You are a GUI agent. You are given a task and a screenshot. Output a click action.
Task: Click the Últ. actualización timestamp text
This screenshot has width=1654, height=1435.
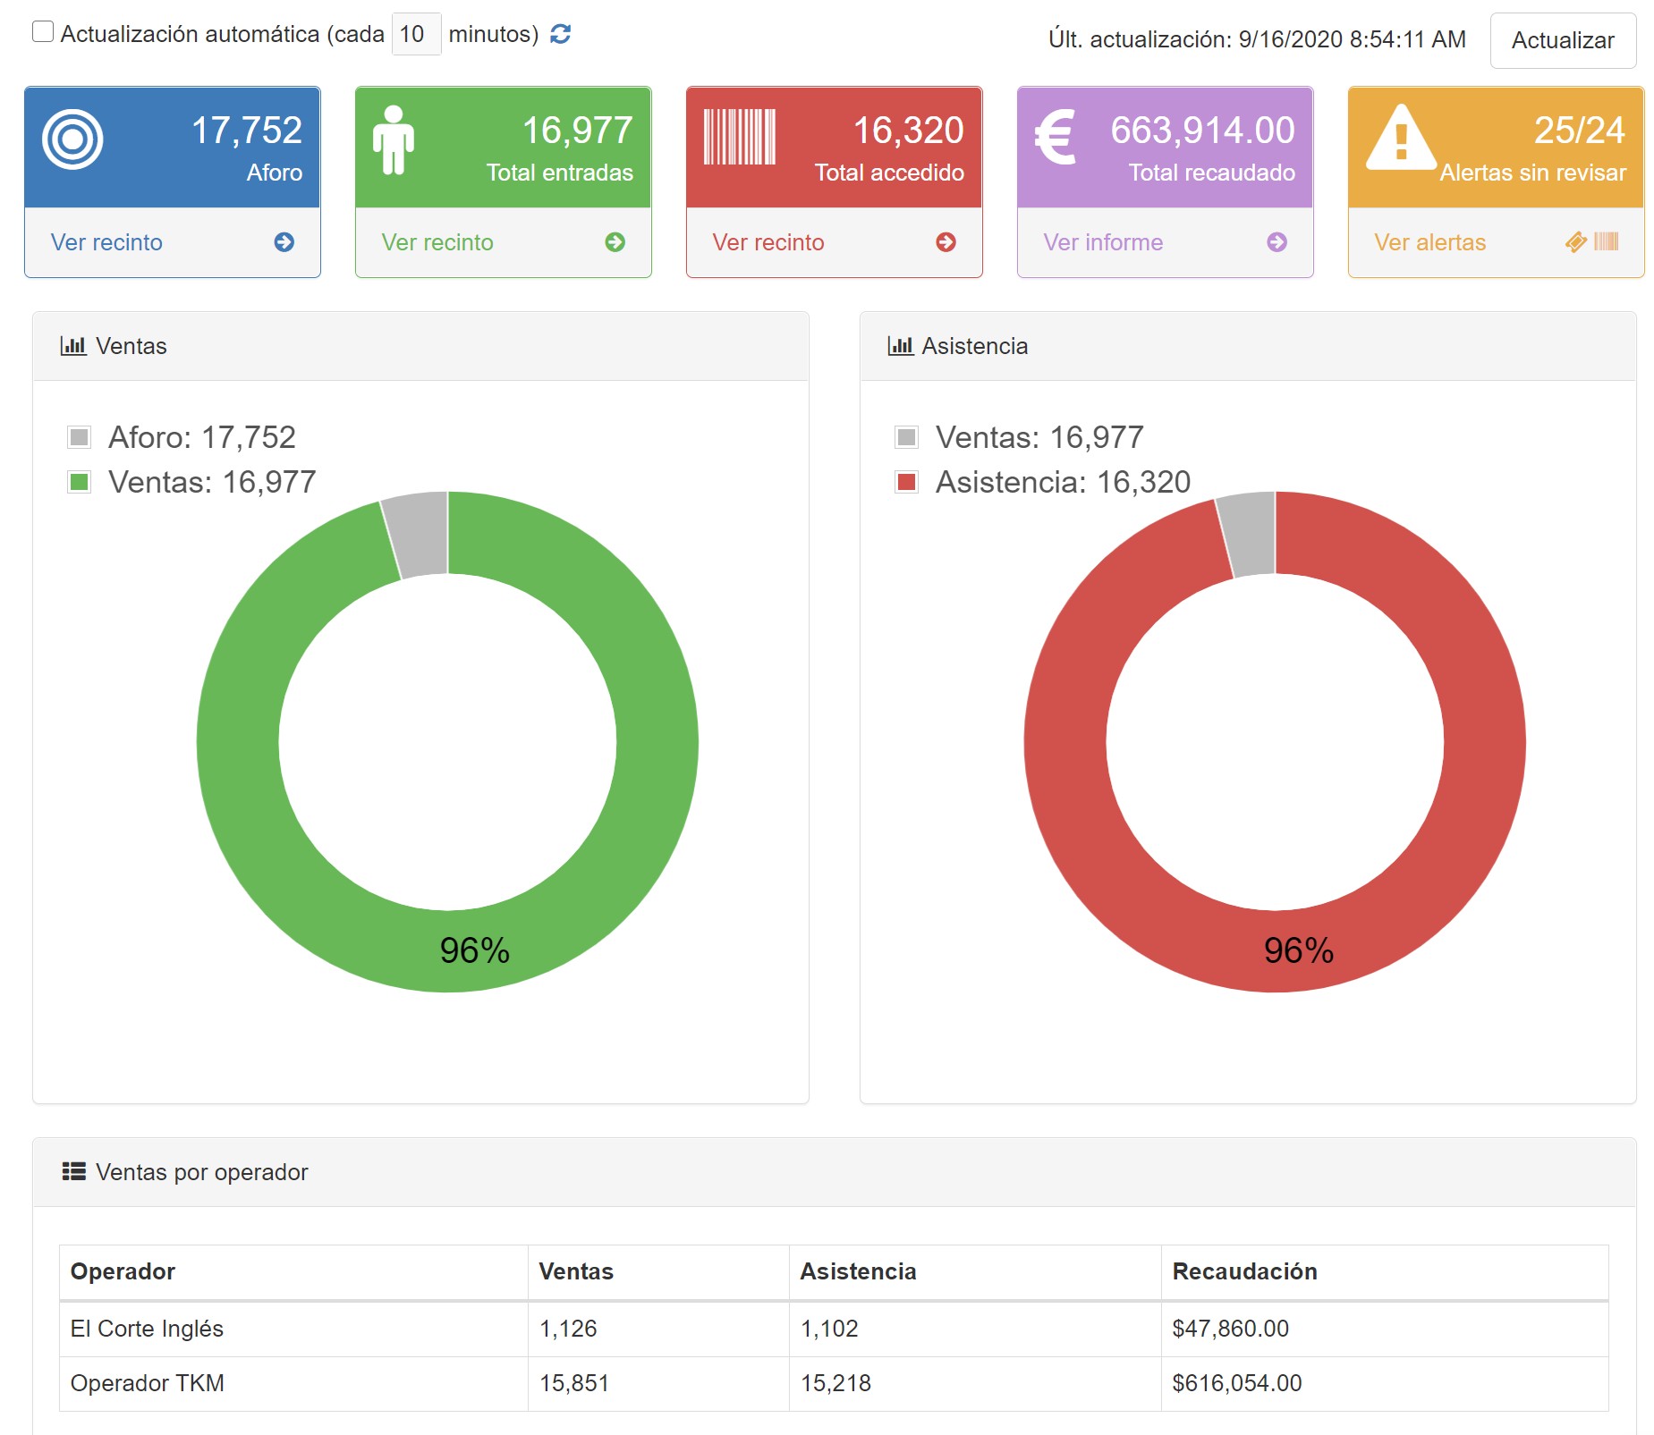(1257, 39)
